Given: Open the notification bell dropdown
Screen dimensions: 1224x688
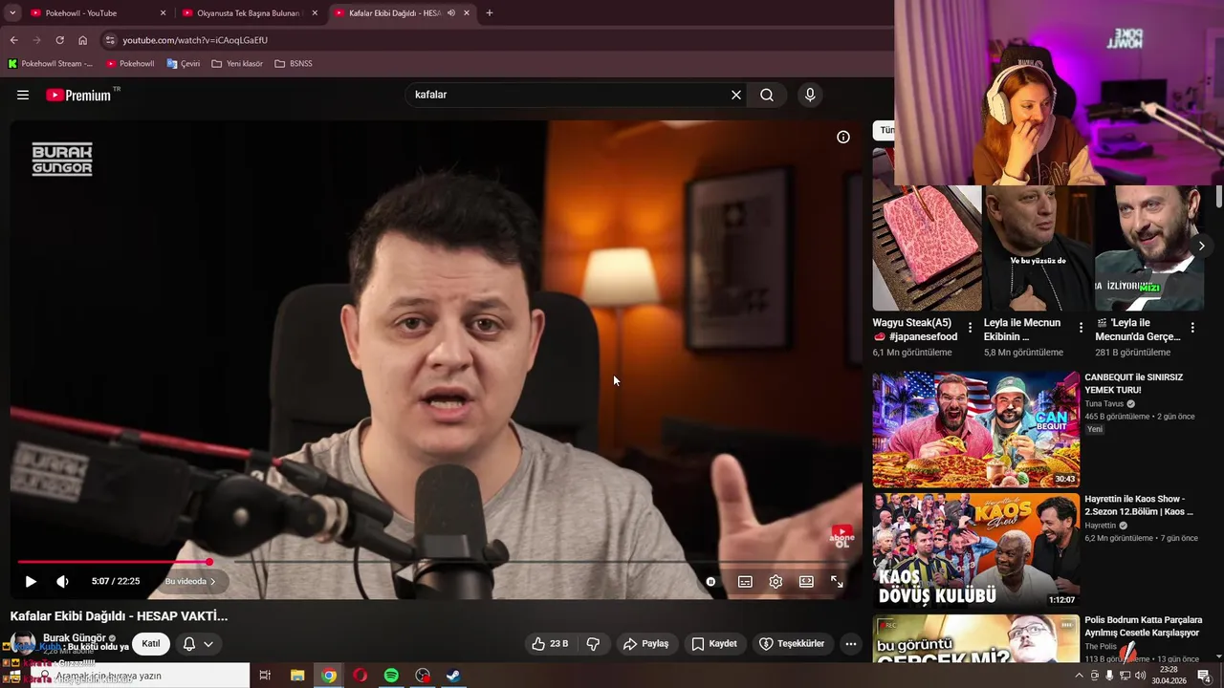Looking at the screenshot, I should [x=198, y=644].
